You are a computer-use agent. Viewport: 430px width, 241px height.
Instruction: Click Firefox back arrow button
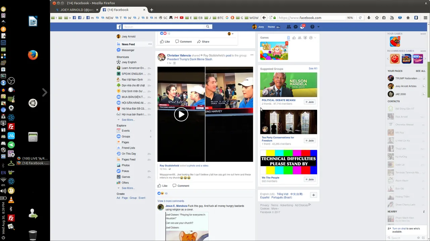click(x=264, y=18)
